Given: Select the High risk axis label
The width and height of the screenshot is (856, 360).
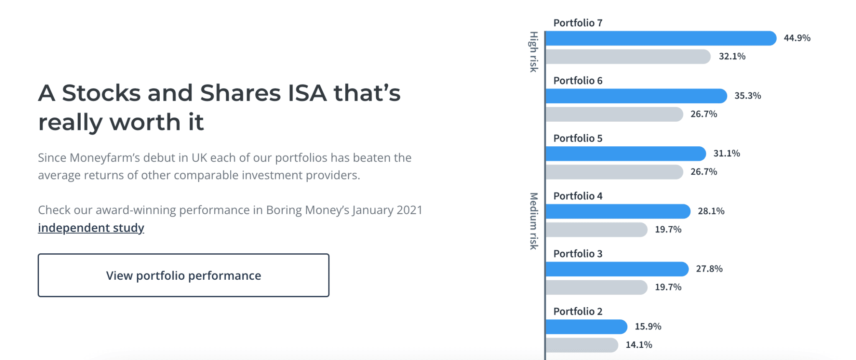Looking at the screenshot, I should pyautogui.click(x=532, y=49).
